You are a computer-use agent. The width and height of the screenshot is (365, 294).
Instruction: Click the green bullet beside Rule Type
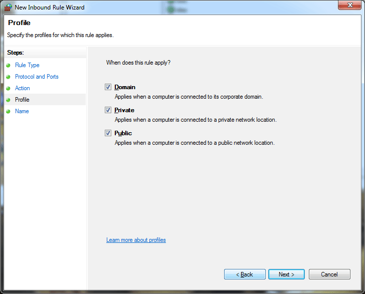pyautogui.click(x=8, y=65)
